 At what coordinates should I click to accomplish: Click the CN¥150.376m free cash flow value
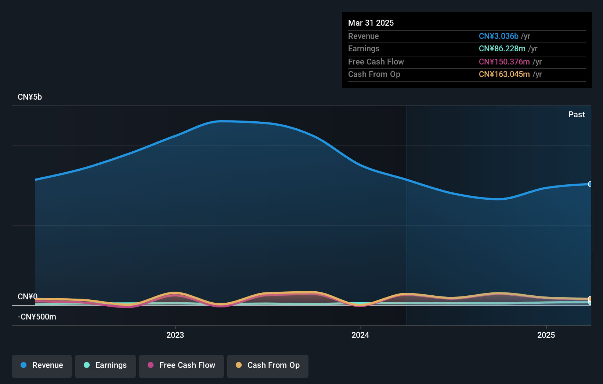504,62
